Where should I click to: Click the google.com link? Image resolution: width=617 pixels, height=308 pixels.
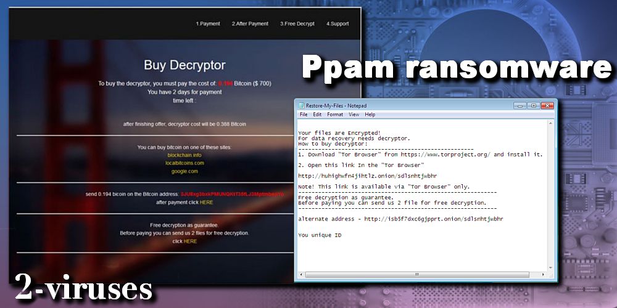[184, 171]
